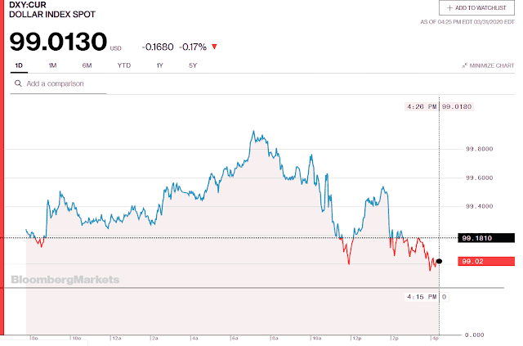The image size is (523, 346).
Task: Click the Add to Watchlist button
Action: tap(476, 7)
